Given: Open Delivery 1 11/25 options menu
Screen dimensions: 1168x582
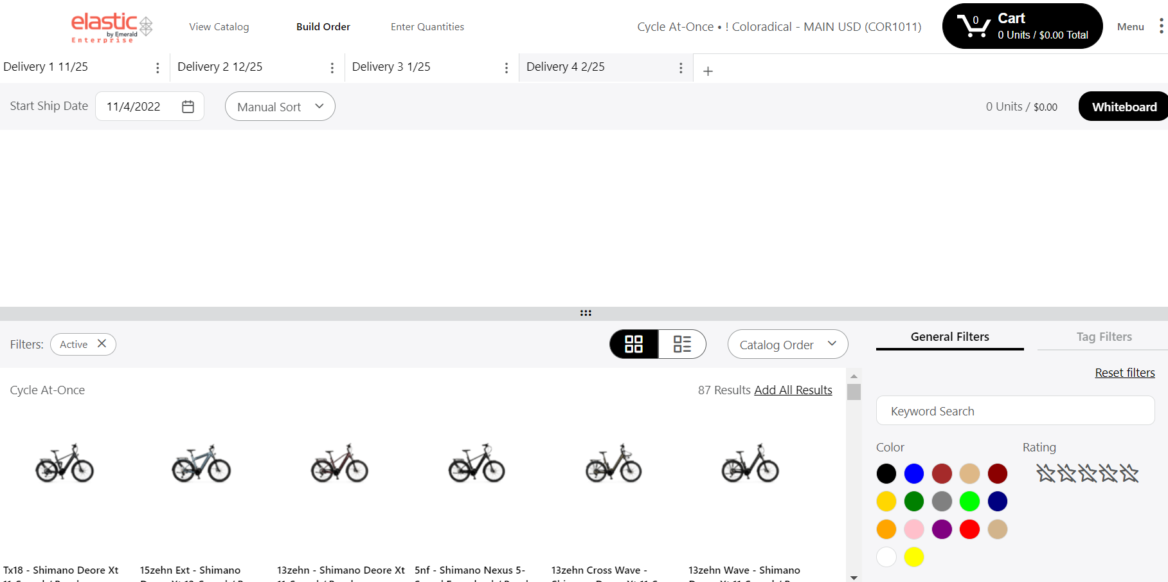Looking at the screenshot, I should click(x=157, y=68).
